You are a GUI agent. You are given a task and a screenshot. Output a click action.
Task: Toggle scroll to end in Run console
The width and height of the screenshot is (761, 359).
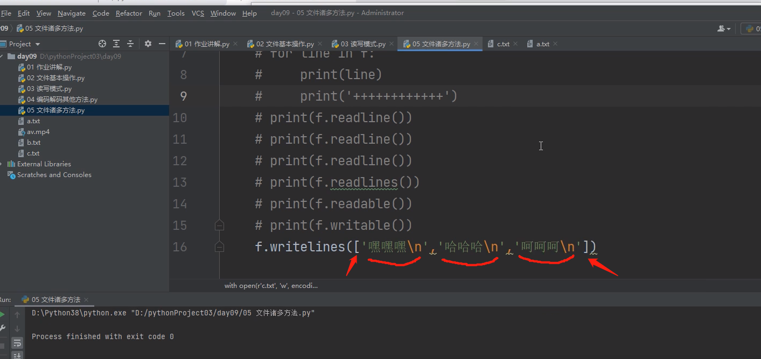click(17, 355)
